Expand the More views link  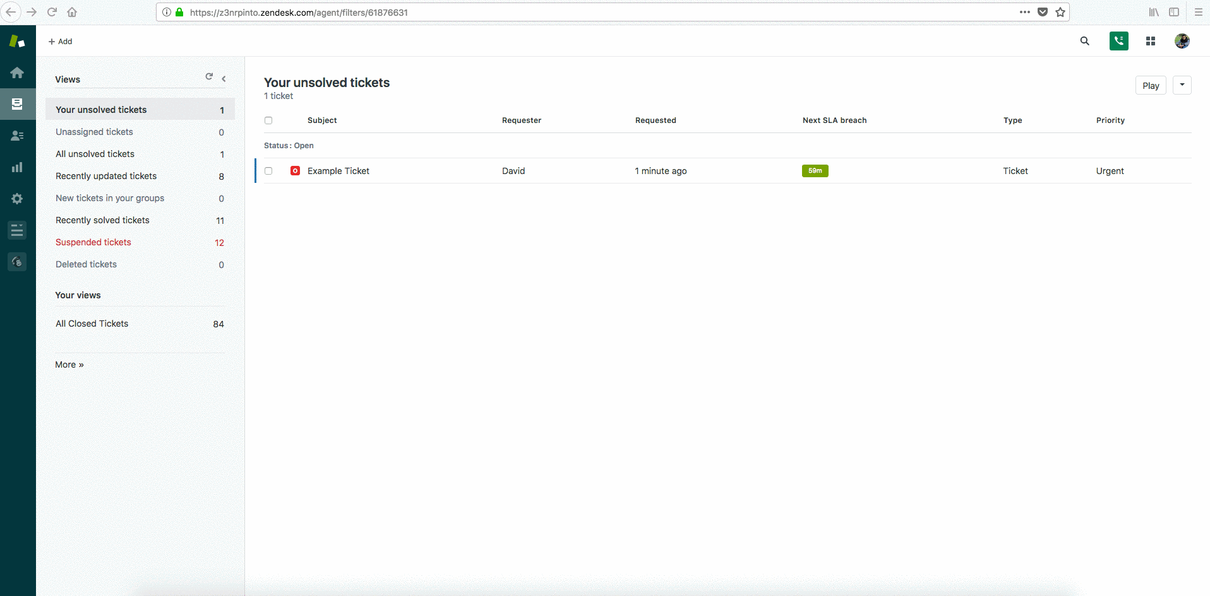[x=69, y=365]
